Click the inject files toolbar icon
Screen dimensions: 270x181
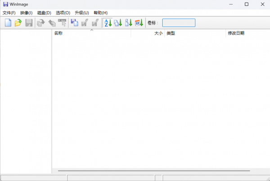tap(75, 23)
